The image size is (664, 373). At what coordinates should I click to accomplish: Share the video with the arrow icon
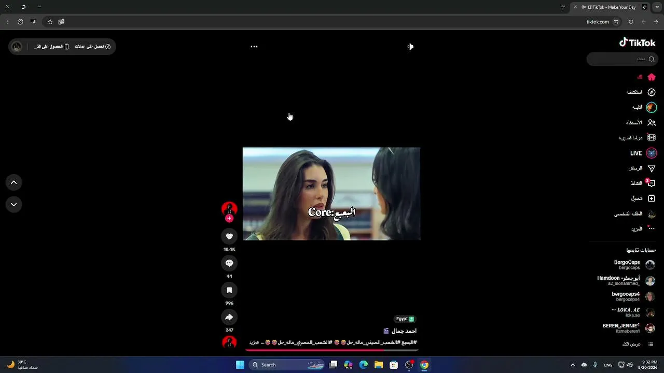coord(229,317)
